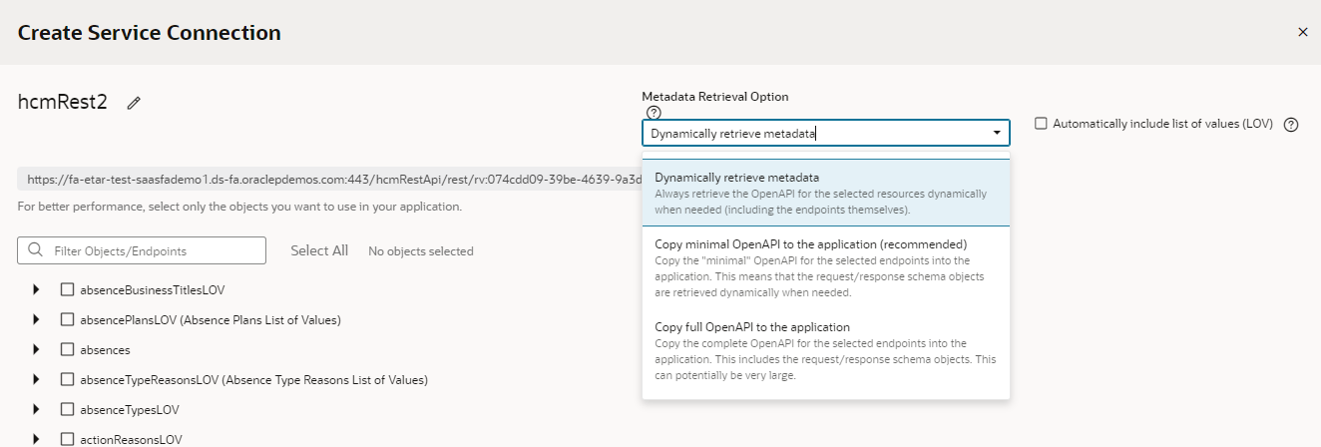This screenshot has height=447, width=1321.
Task: Expand the absences node
Action: (37, 350)
